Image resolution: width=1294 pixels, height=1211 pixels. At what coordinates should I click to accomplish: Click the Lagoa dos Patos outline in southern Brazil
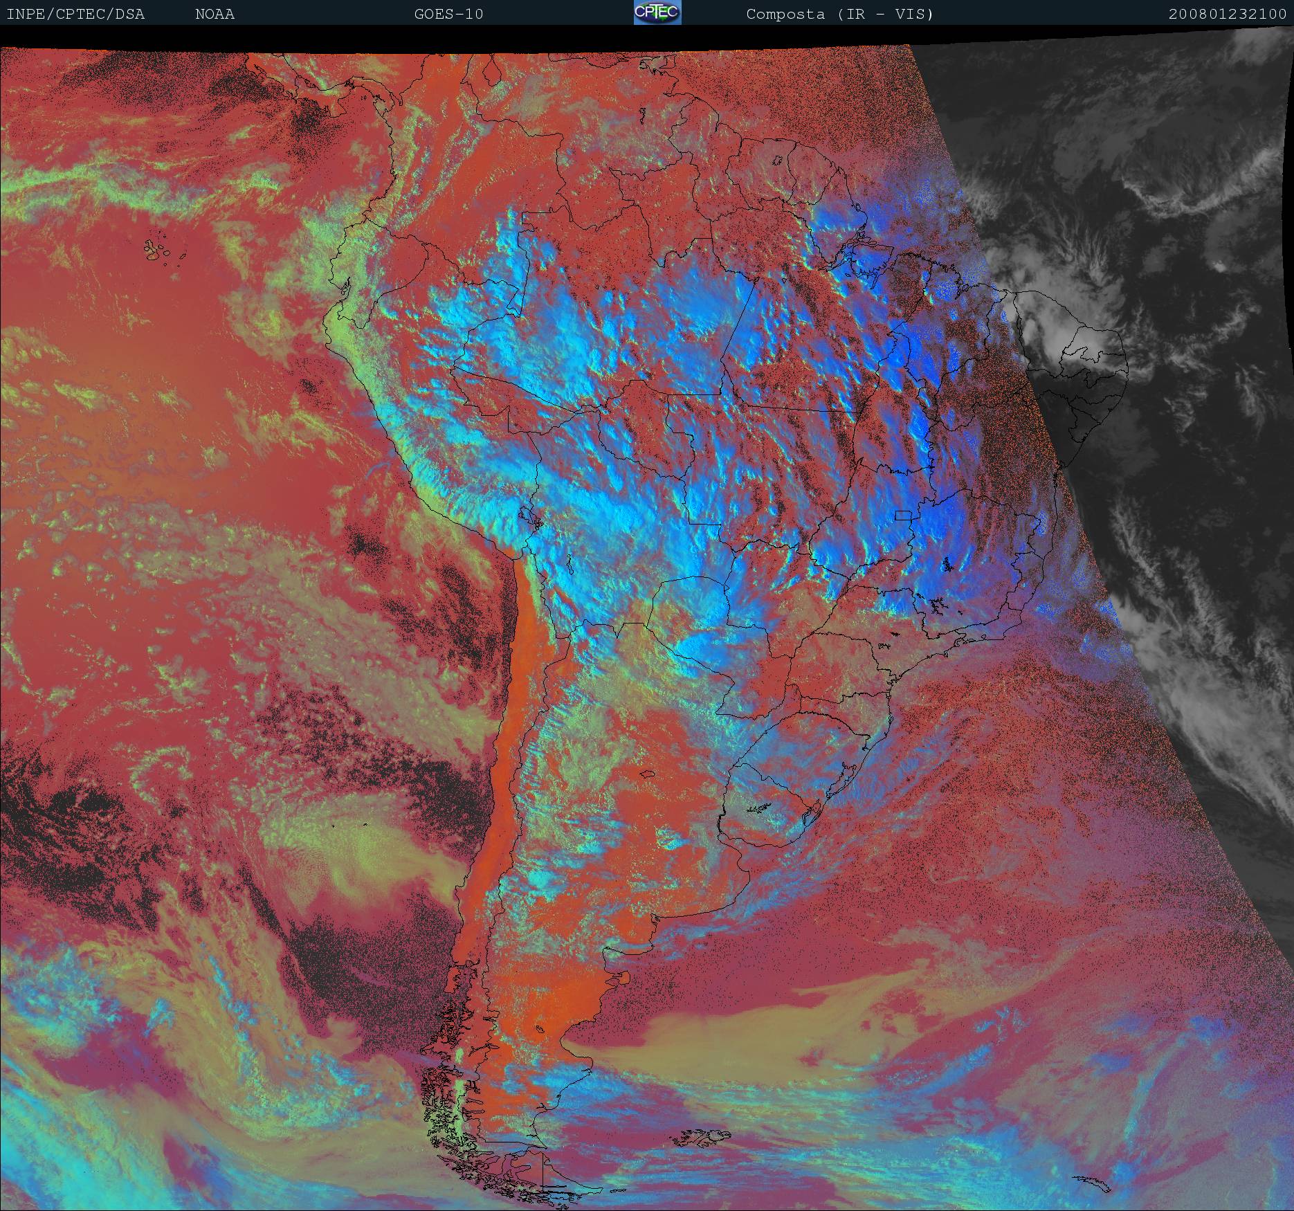coord(846,781)
